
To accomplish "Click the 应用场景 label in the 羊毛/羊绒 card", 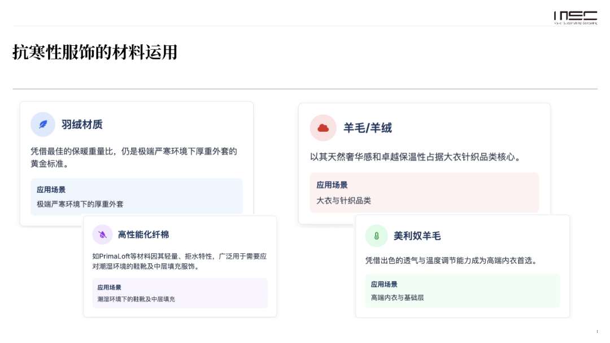I will (332, 185).
